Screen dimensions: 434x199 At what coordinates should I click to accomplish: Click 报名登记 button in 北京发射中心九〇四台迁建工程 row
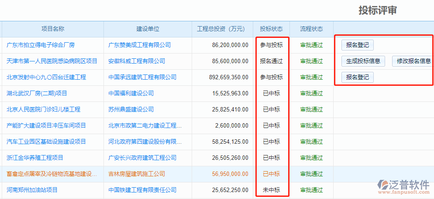tap(357, 77)
